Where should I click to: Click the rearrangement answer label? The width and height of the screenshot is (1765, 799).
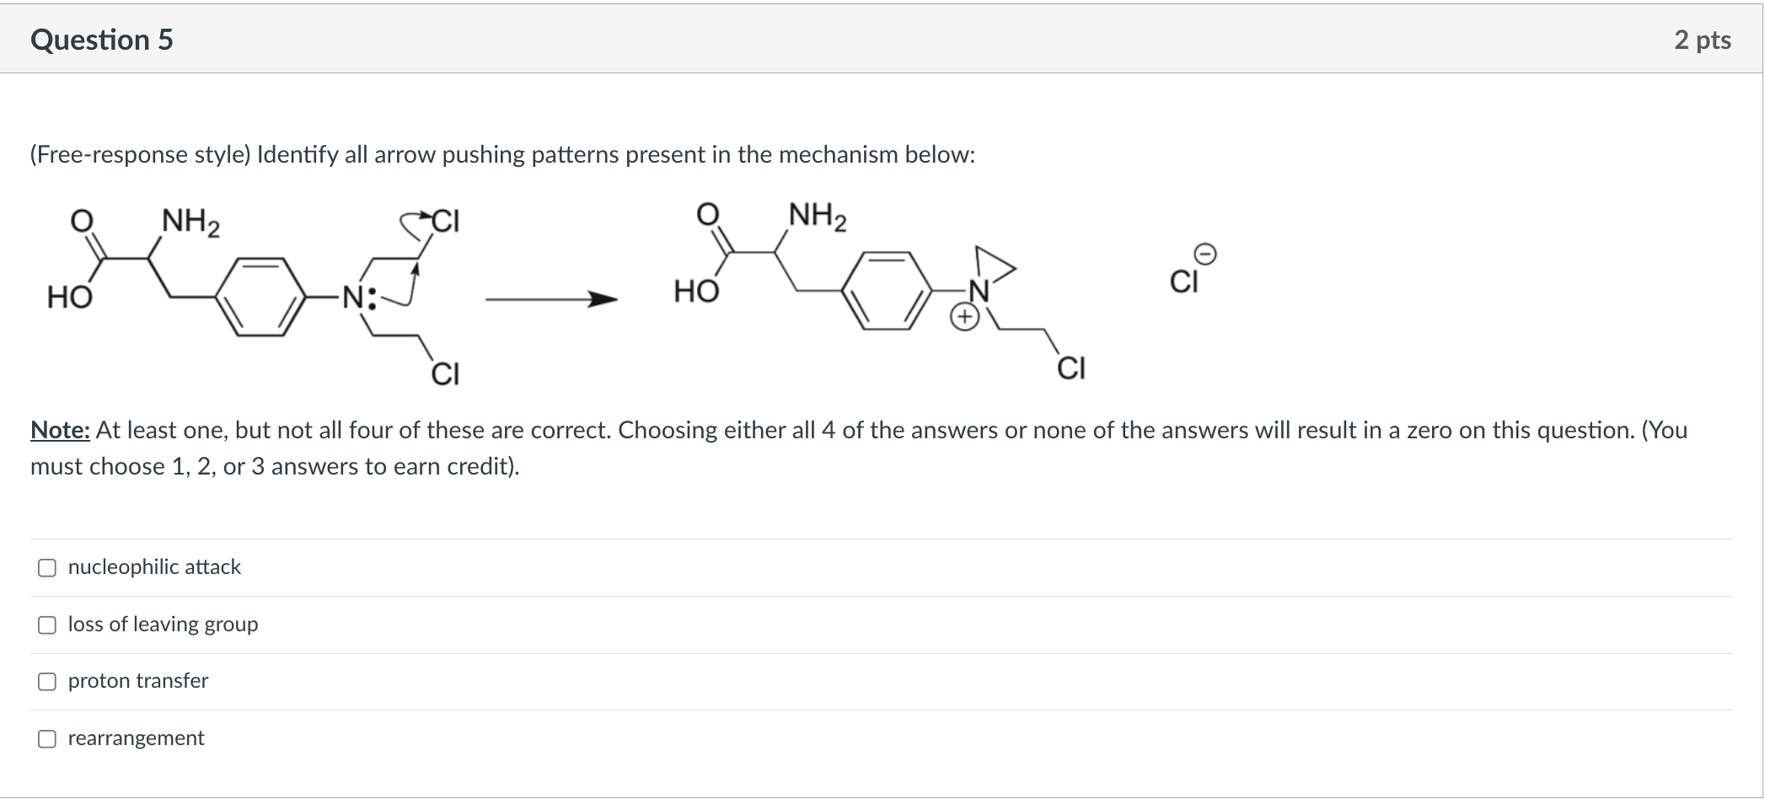[136, 738]
